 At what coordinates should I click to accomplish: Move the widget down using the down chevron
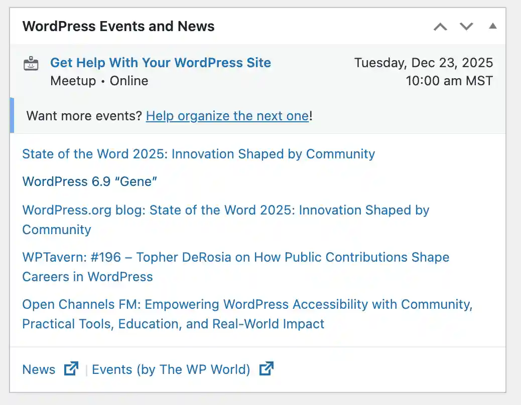coord(466,27)
